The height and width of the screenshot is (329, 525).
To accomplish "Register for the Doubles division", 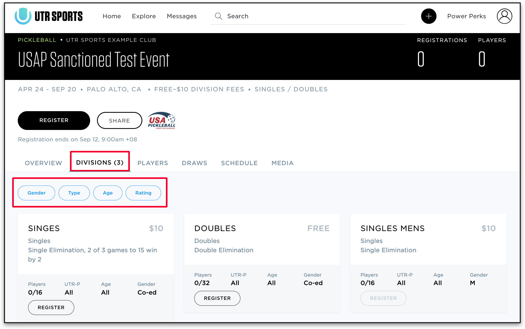I will point(217,298).
